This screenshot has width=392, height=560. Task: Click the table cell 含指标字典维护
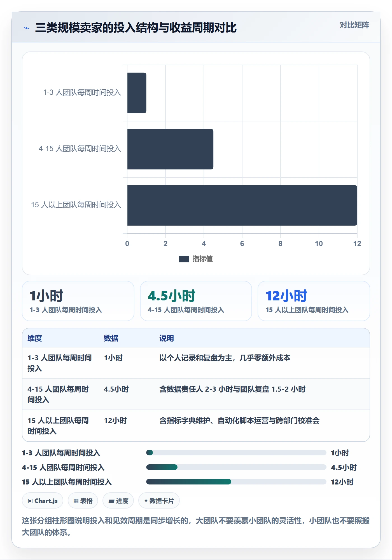239,420
